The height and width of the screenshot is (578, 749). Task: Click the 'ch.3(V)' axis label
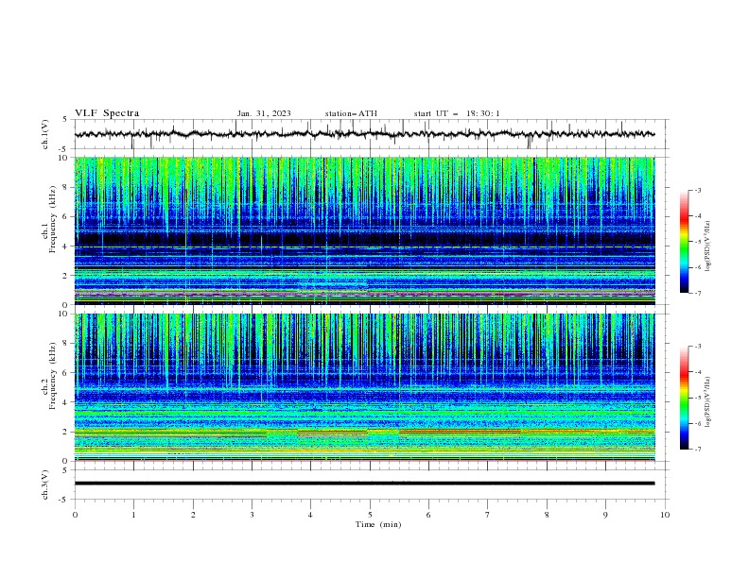(45, 484)
